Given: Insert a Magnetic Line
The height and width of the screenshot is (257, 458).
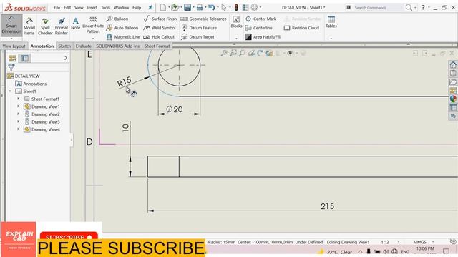Looking at the screenshot, I should (x=123, y=36).
